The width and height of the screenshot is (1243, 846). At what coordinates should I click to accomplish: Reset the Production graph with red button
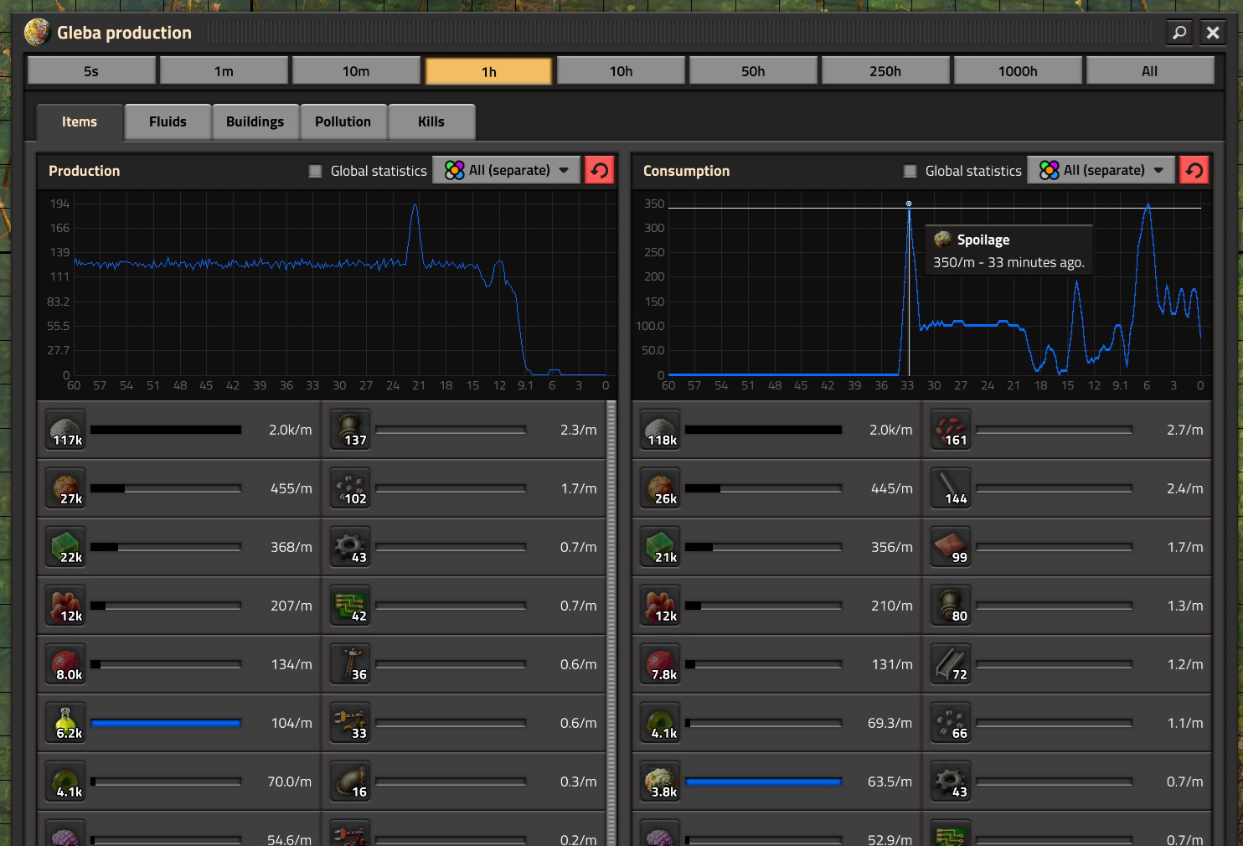599,170
